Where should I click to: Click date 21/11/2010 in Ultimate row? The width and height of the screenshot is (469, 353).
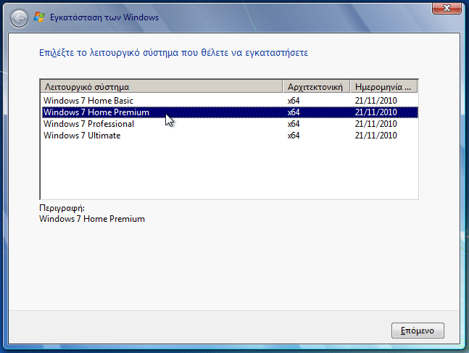click(x=375, y=136)
